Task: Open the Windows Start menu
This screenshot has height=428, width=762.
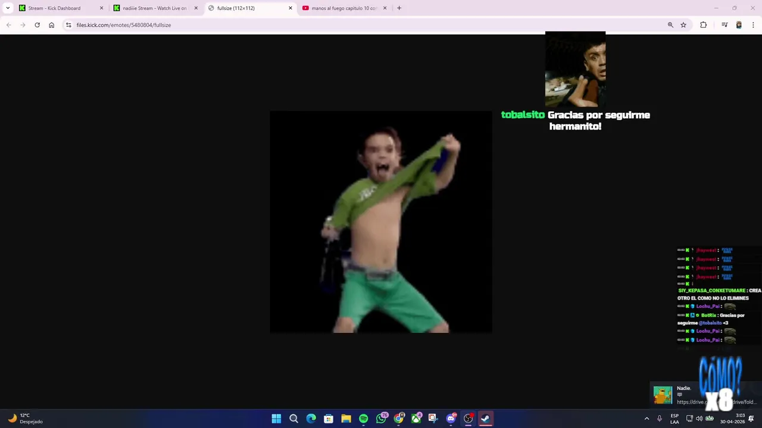Action: 276,418
